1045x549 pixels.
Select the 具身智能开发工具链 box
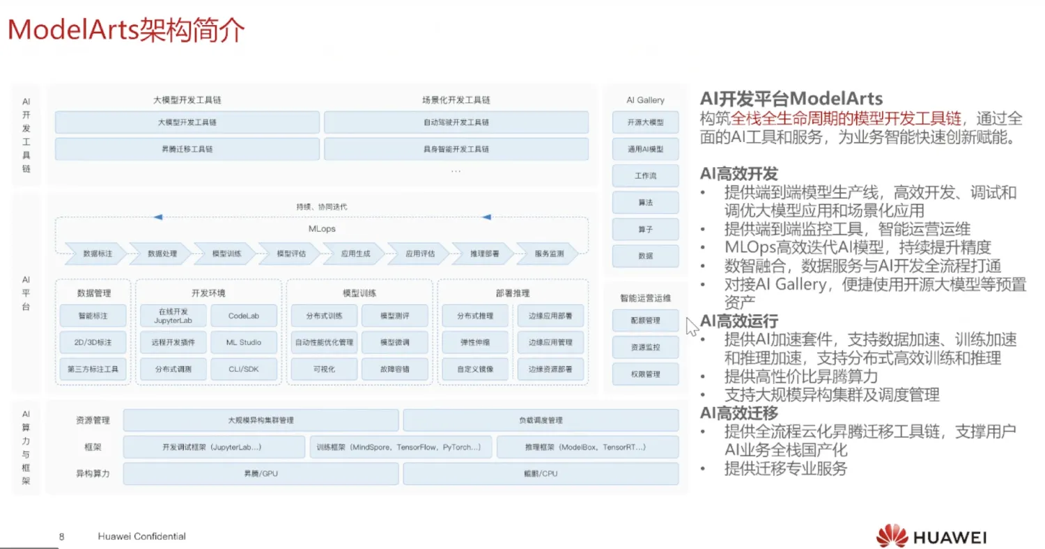[x=456, y=149]
